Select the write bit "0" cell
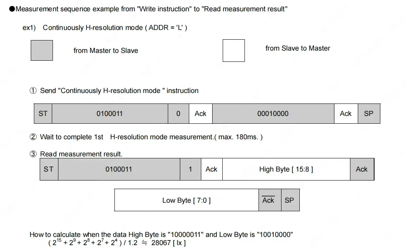Viewport: 408px width, 249px height. tap(178, 114)
